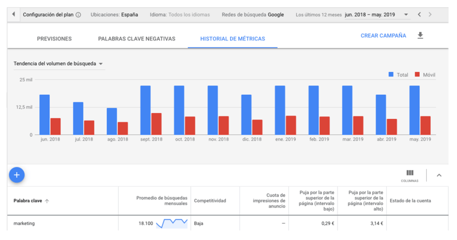This screenshot has width=457, height=240.
Task: Click the marketing keyword row sparkline
Action: [x=172, y=223]
